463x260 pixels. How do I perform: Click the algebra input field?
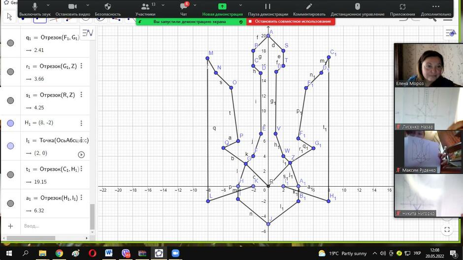tap(55, 226)
